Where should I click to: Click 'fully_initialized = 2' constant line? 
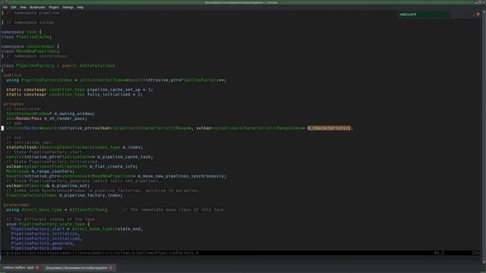click(74, 94)
